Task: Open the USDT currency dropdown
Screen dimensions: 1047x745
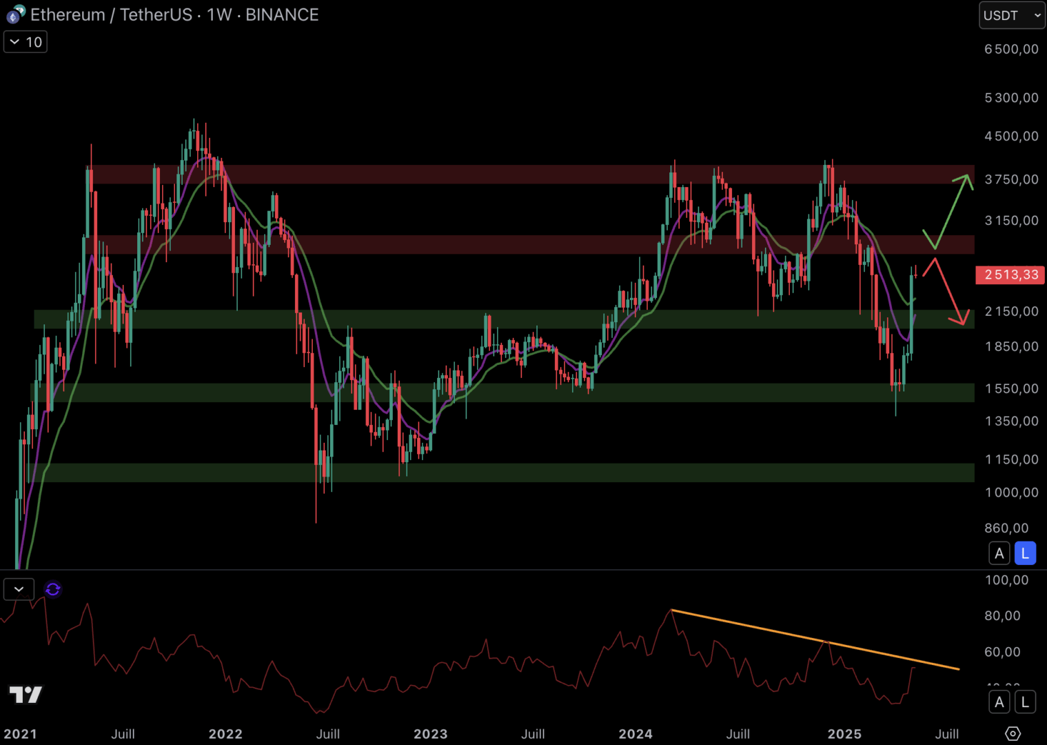Action: 1012,15
